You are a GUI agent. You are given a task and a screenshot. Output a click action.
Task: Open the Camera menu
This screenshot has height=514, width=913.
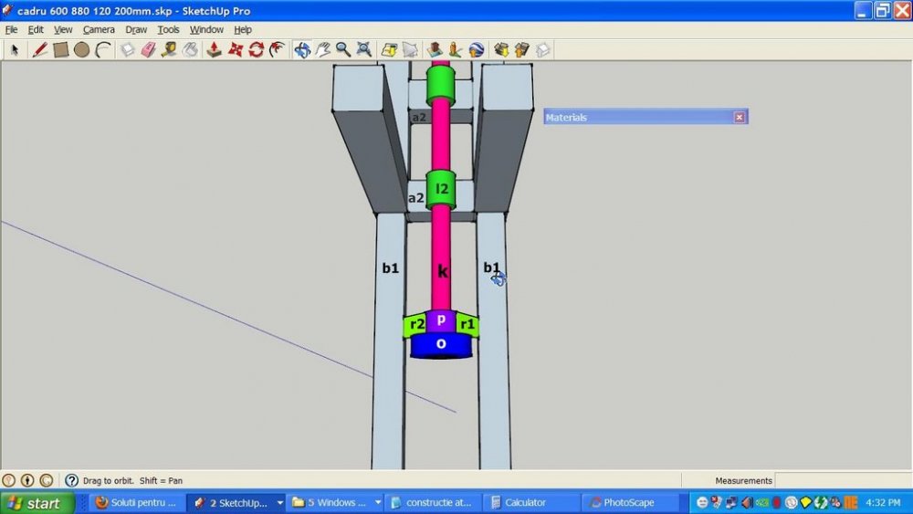99,30
